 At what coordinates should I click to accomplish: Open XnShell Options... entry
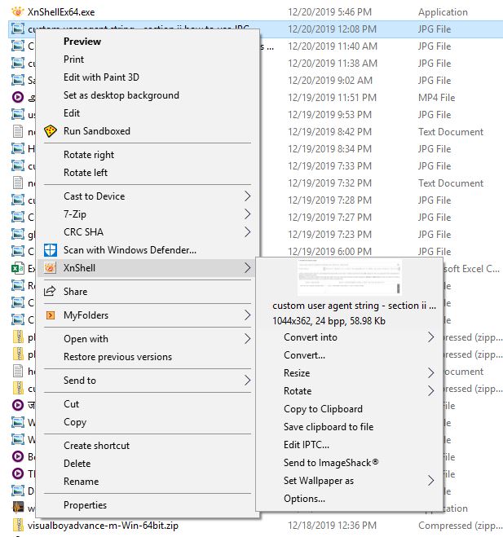click(x=304, y=499)
